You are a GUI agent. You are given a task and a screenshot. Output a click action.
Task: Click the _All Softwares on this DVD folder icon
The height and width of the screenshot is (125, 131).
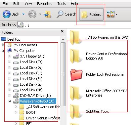[x=76, y=37]
